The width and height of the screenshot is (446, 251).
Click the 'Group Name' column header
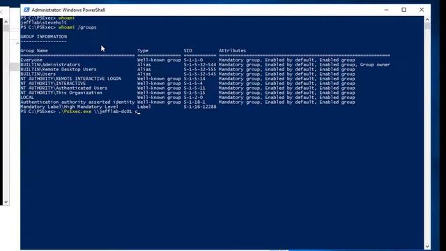click(x=34, y=50)
